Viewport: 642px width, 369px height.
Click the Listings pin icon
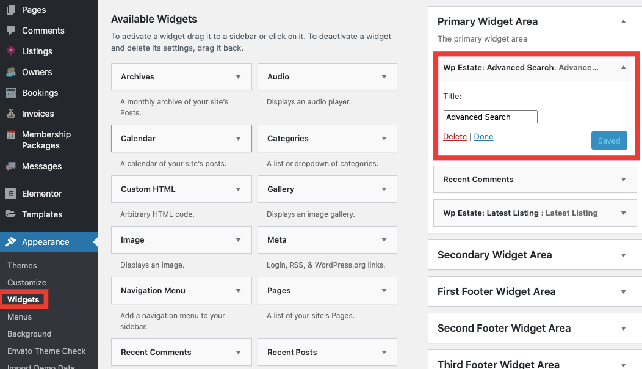point(11,51)
